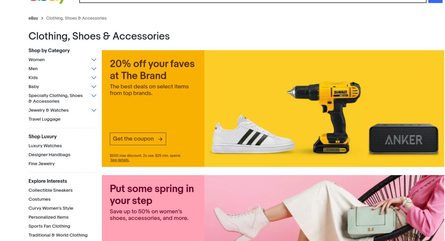
Task: Click the Get the coupon button
Action: (x=138, y=139)
